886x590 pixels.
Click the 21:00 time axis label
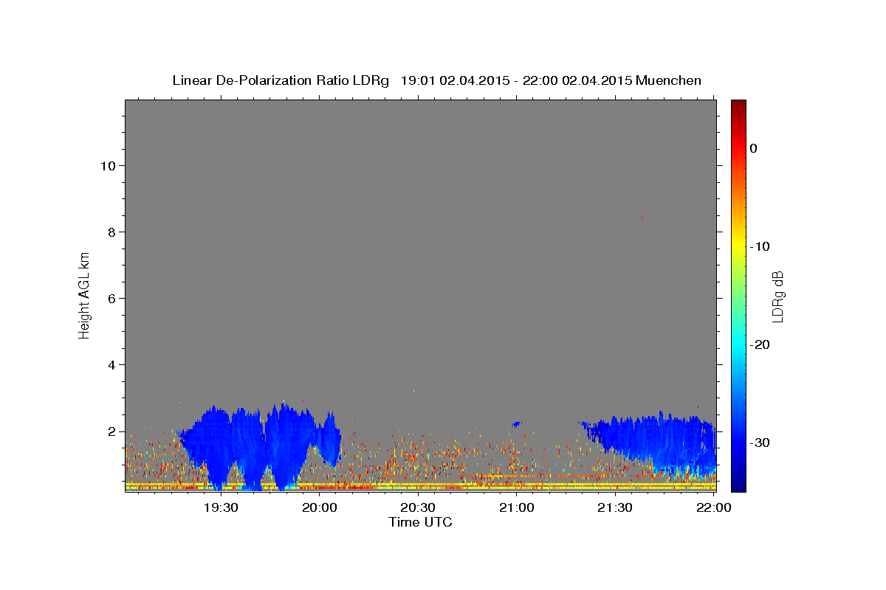tap(517, 507)
